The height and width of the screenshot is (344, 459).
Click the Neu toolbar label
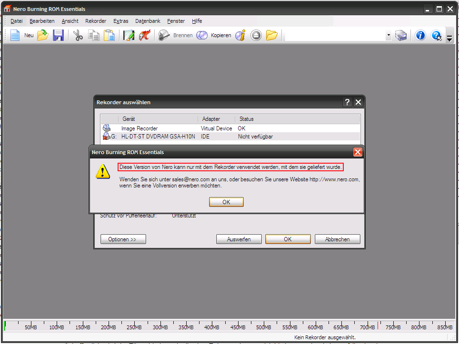[29, 35]
